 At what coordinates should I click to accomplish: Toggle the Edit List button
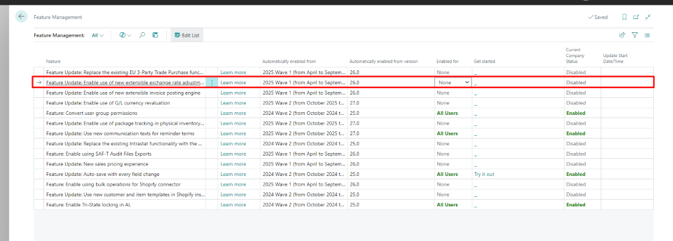pos(187,35)
